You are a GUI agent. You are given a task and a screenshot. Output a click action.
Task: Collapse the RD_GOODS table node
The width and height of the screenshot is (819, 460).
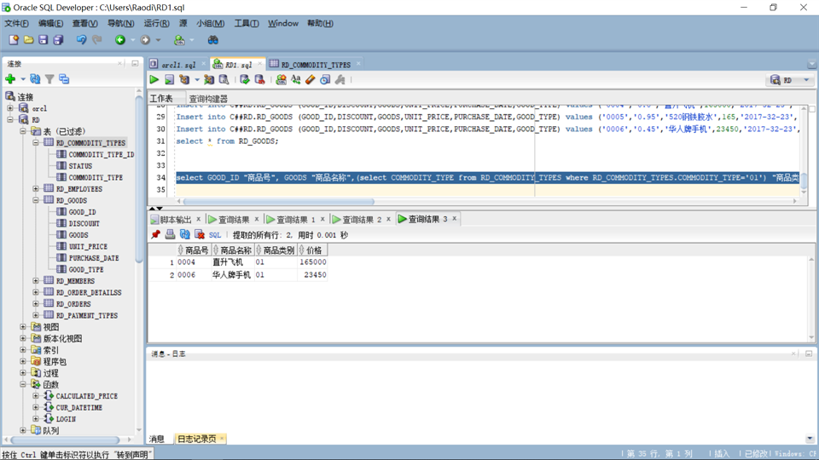coord(36,200)
